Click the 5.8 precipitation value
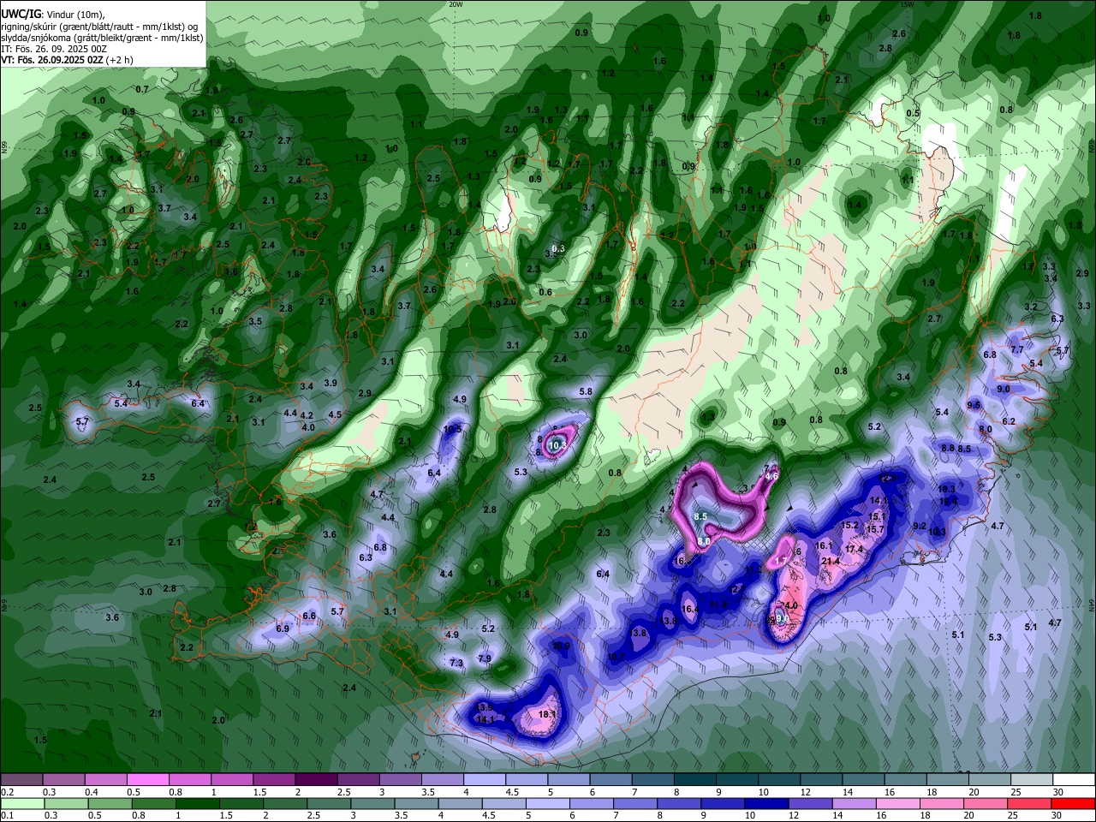The width and height of the screenshot is (1096, 822). pyautogui.click(x=586, y=392)
